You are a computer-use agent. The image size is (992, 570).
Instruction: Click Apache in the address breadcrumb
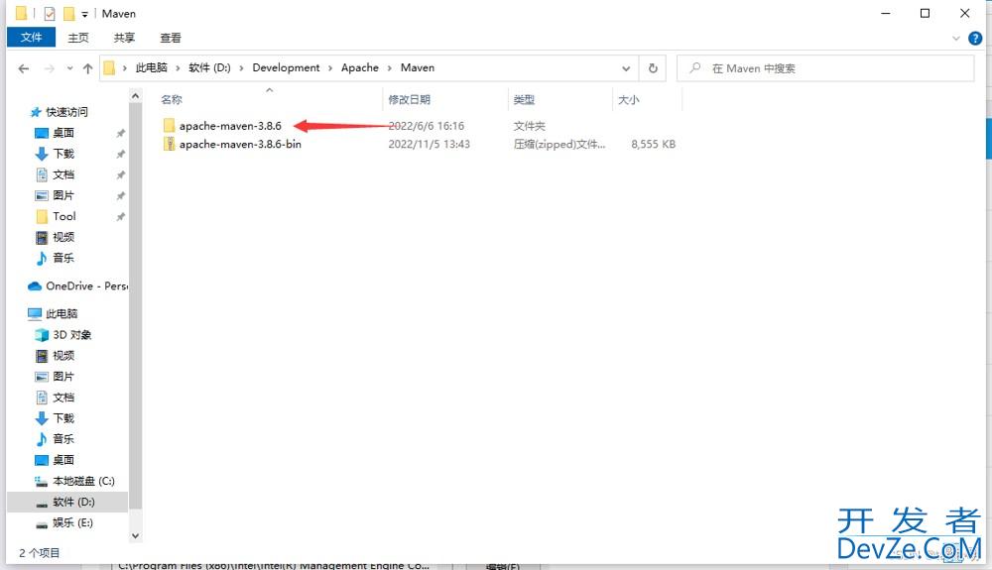[360, 67]
